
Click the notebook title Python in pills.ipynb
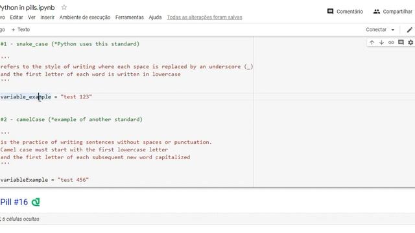27,8
